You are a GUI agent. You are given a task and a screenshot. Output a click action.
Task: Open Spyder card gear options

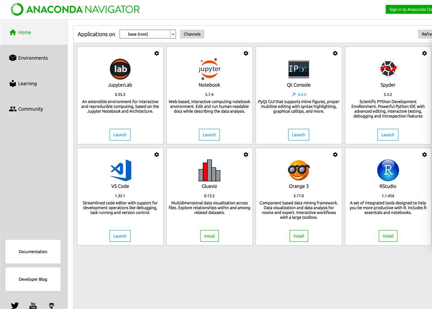tap(424, 53)
